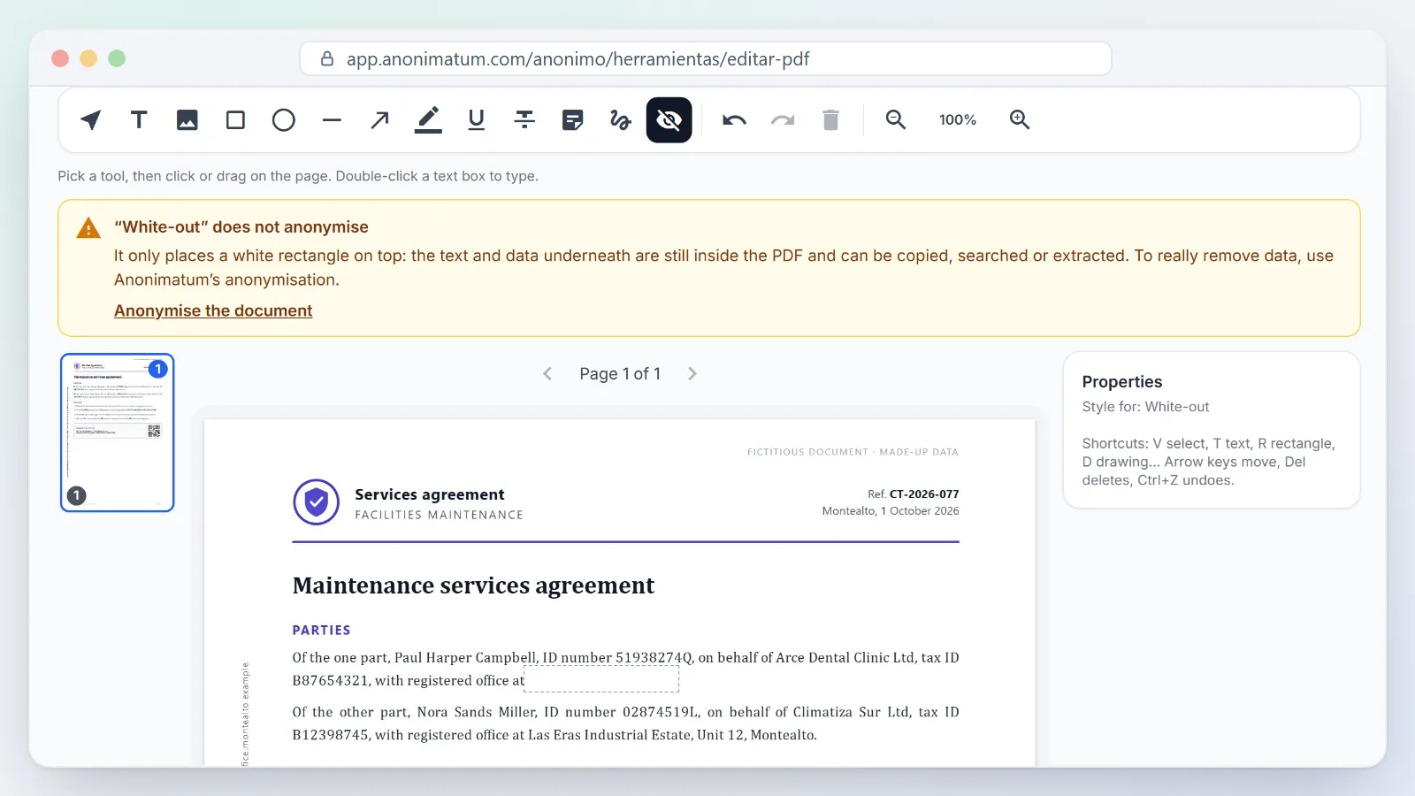
Task: Select the Arrow drawing tool
Action: tap(380, 120)
